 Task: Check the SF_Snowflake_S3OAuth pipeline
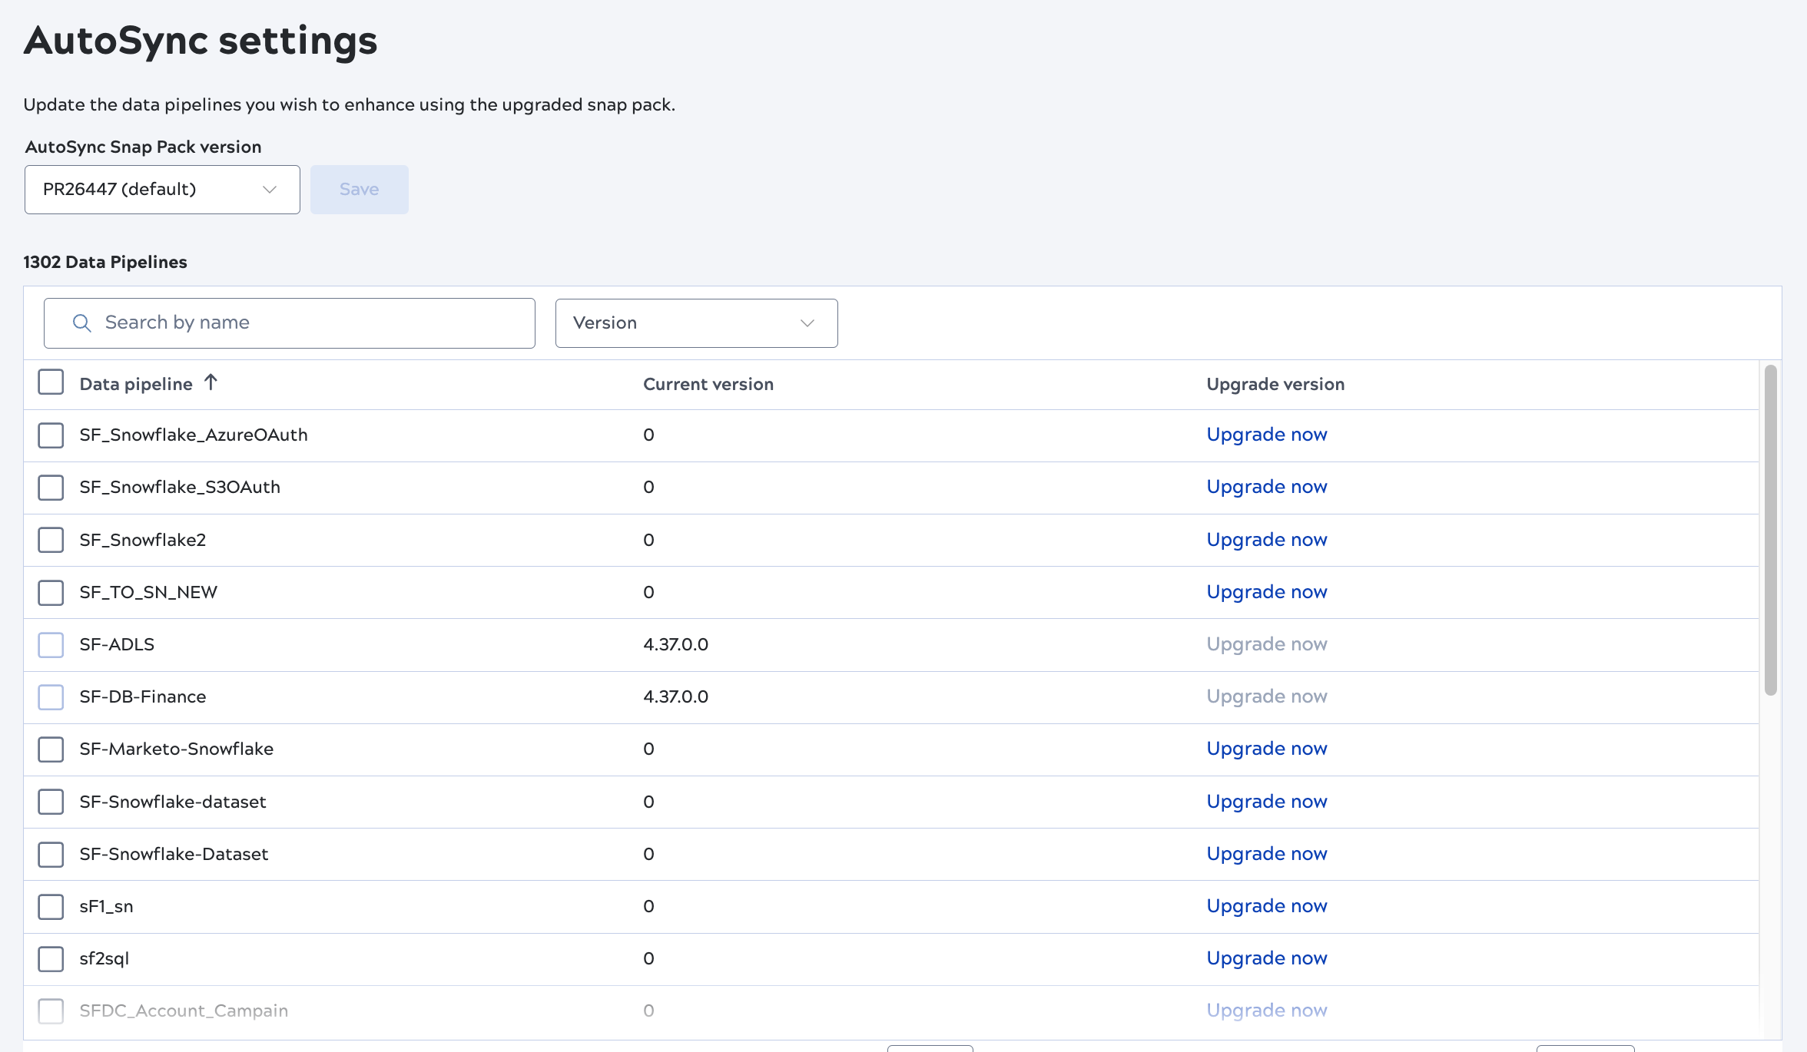point(50,487)
